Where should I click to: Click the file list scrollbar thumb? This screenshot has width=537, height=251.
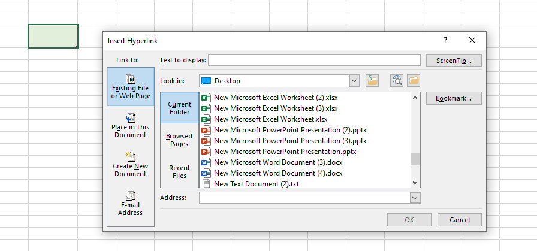pyautogui.click(x=415, y=159)
